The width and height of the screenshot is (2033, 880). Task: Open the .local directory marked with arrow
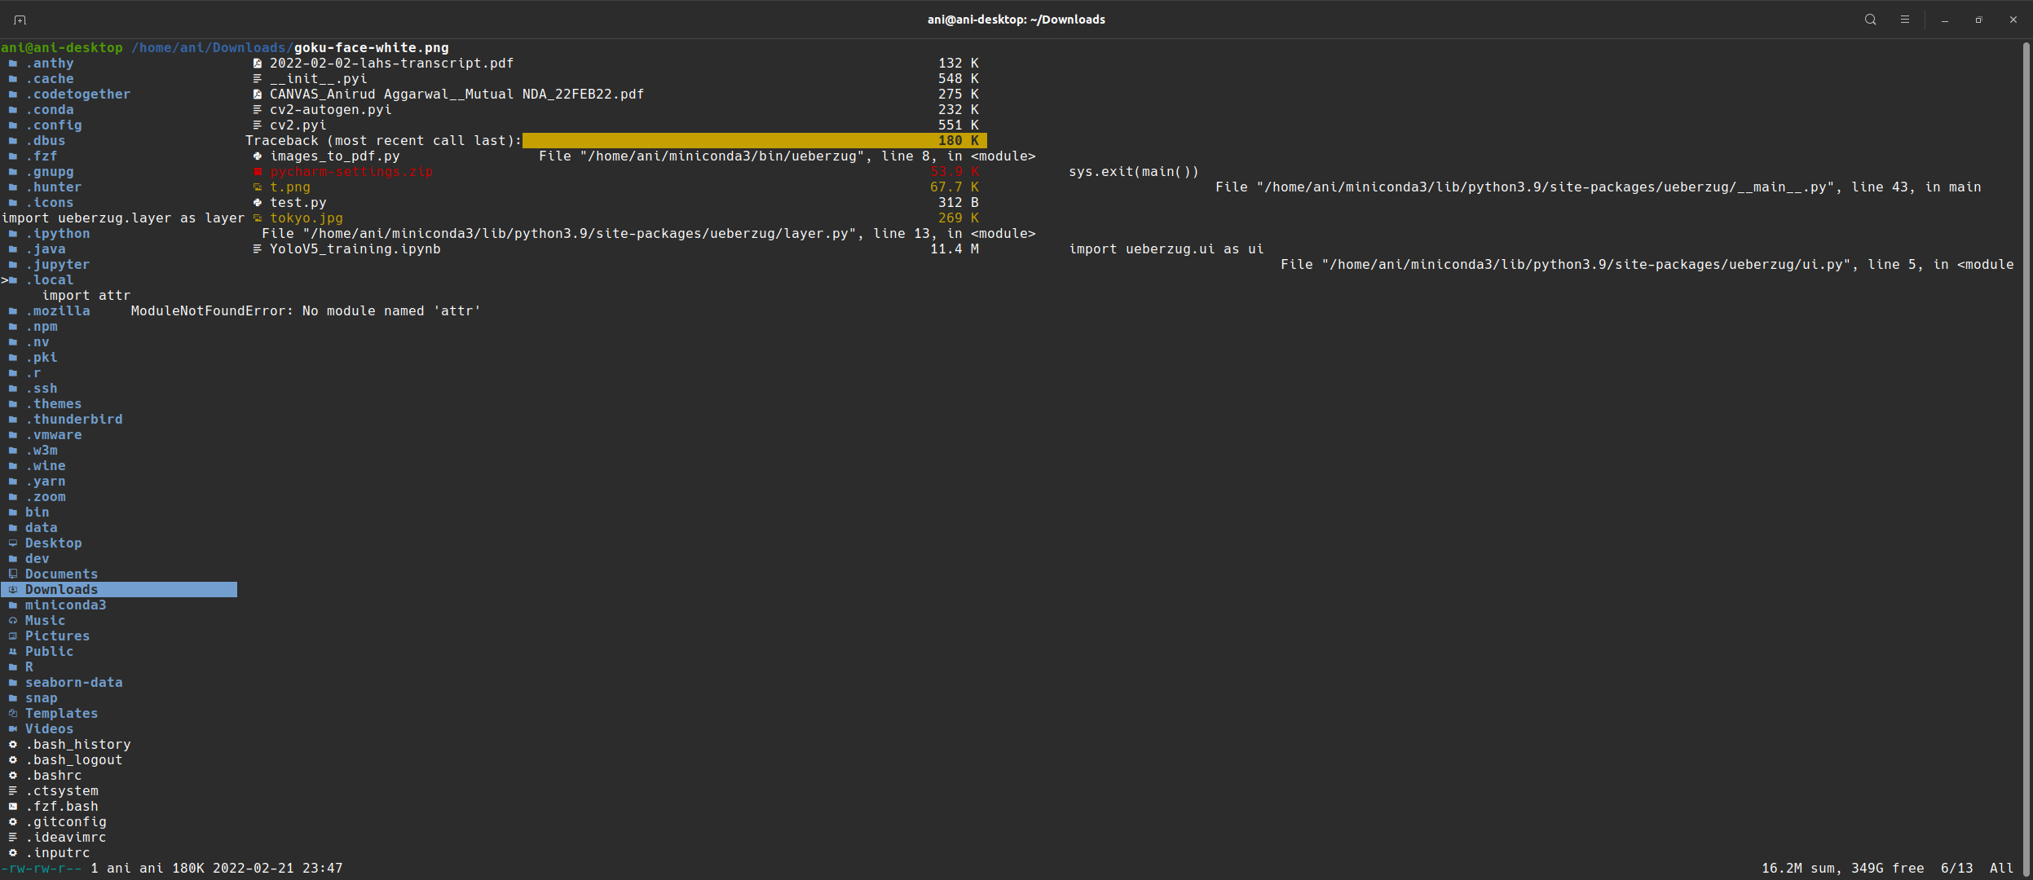[x=52, y=279]
